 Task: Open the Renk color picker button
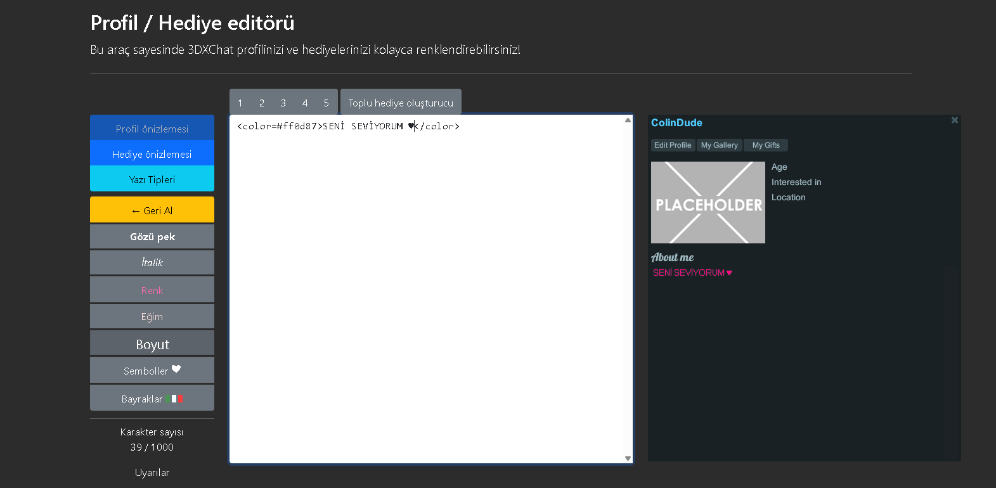click(x=152, y=290)
